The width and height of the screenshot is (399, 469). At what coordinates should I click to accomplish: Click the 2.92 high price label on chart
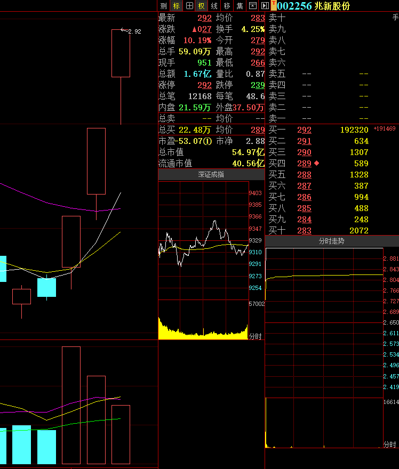[x=134, y=31]
